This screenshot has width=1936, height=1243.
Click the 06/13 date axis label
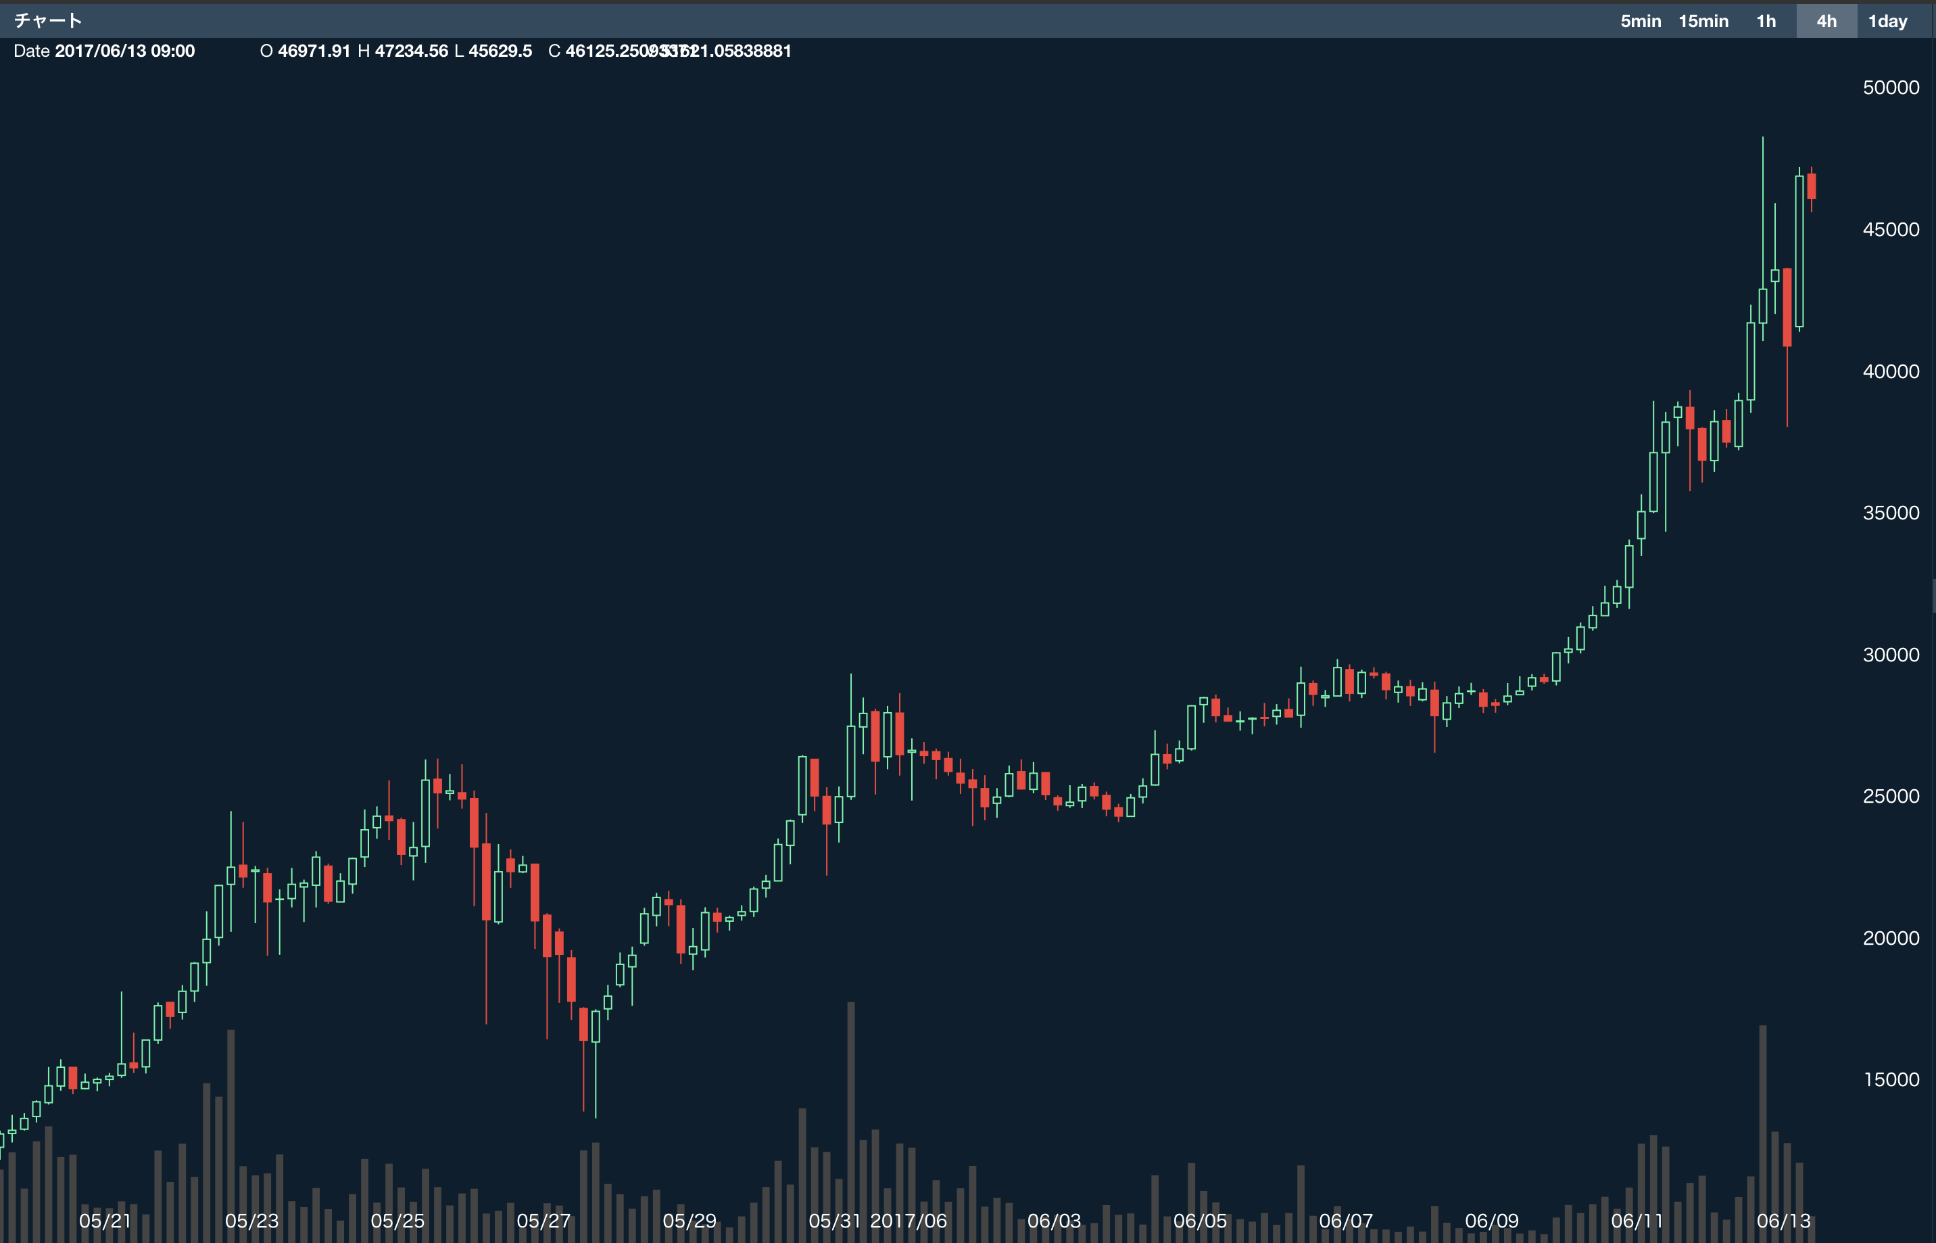coord(1783,1221)
